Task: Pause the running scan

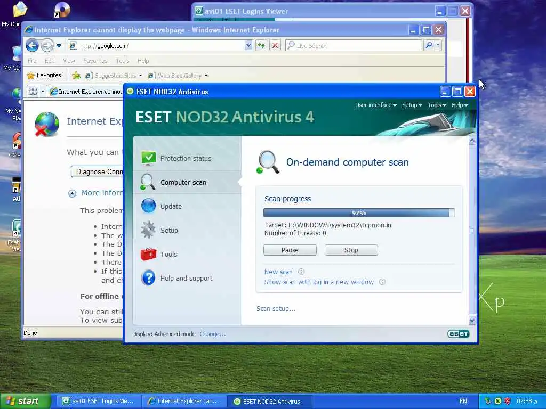Action: (290, 250)
